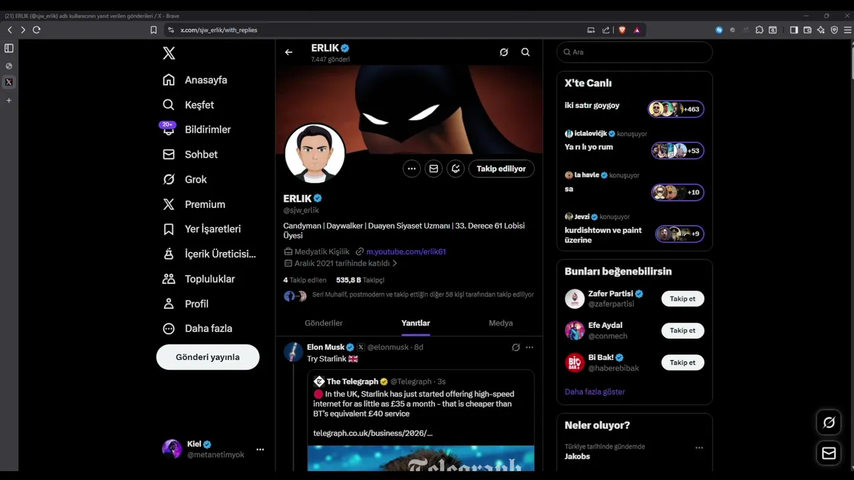
Task: Open the 535,8 B Takipçi list
Action: pos(360,280)
